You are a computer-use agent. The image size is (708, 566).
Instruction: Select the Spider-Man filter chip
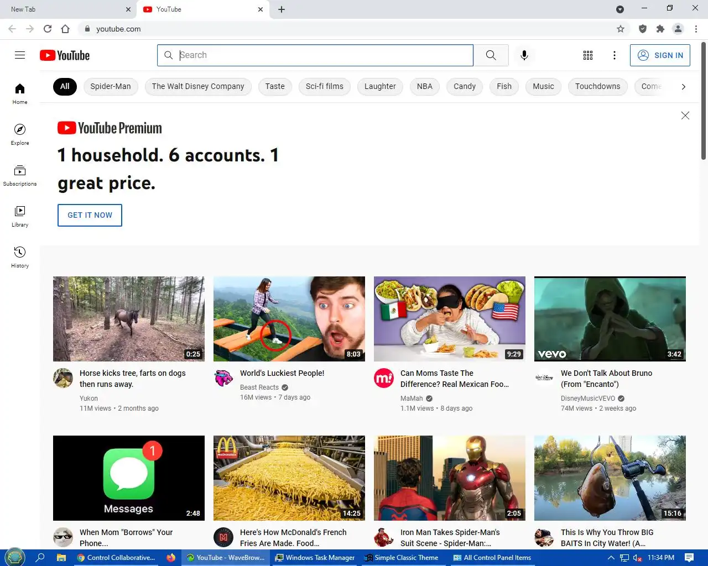coord(111,86)
